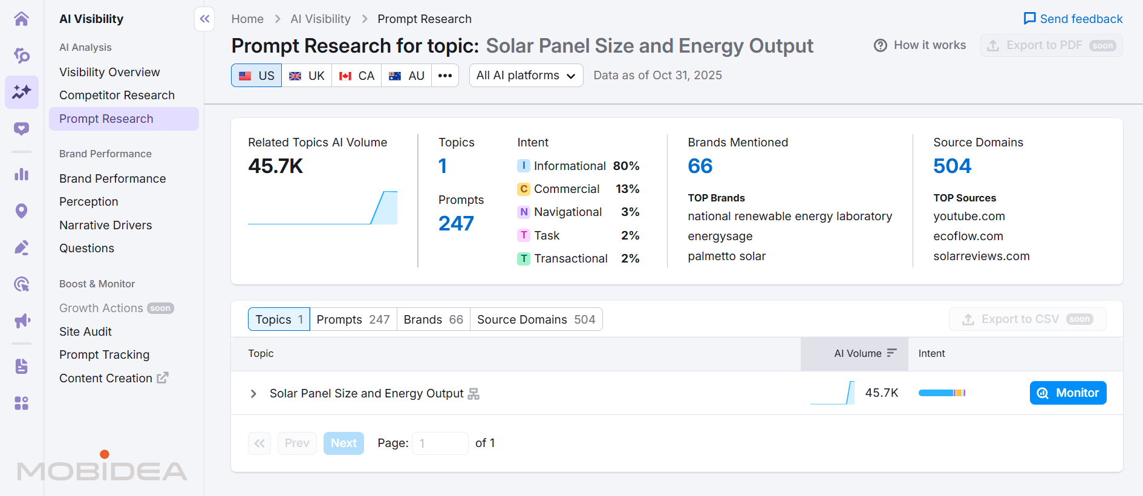Screen dimensions: 1143x496
Task: Click the Prev page button
Action: [x=297, y=443]
